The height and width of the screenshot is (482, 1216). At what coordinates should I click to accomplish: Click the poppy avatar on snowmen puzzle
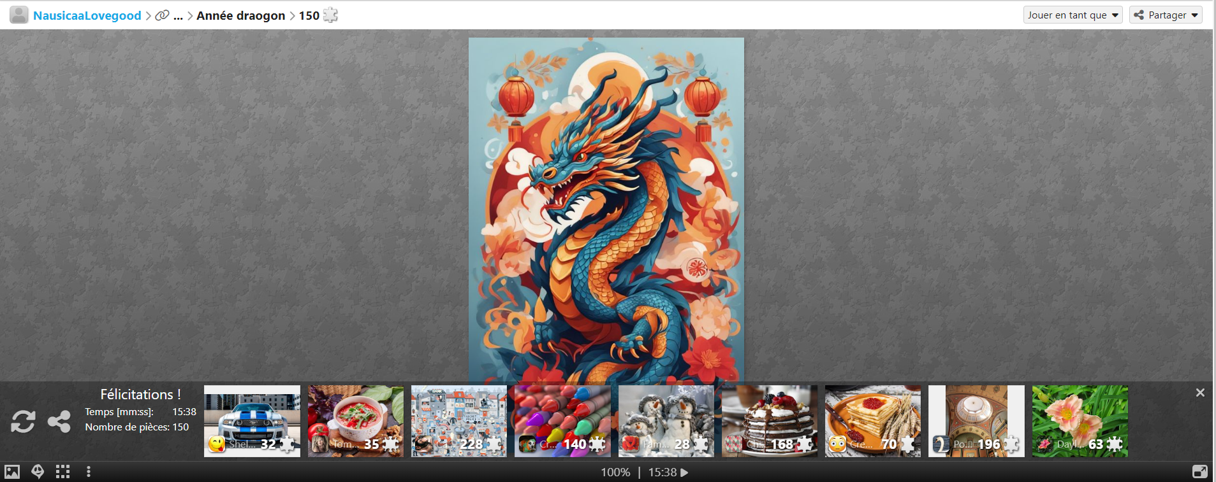coord(631,444)
